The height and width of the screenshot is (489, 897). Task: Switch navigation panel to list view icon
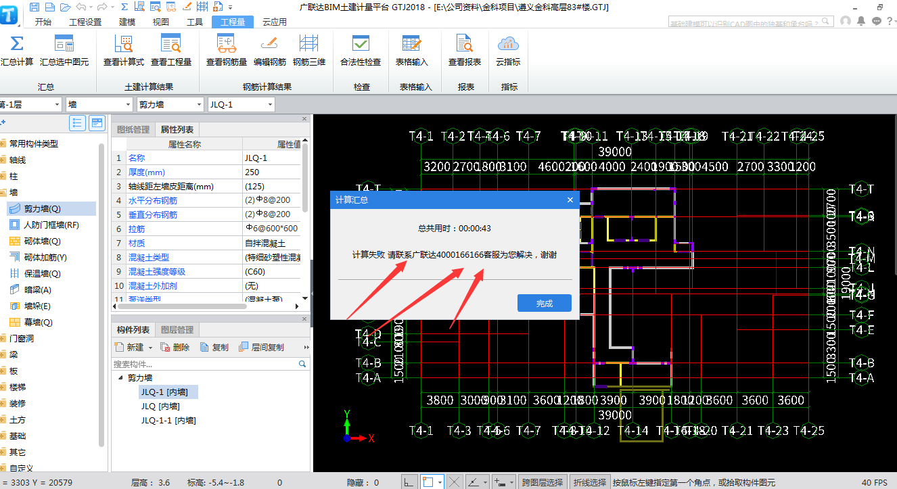pos(77,123)
